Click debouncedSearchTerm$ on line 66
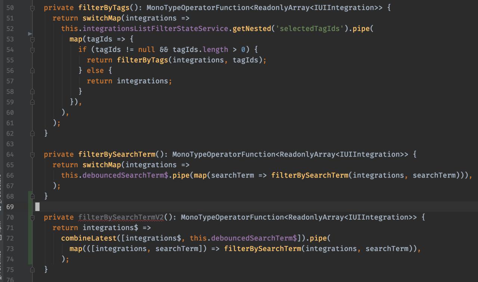 point(125,175)
